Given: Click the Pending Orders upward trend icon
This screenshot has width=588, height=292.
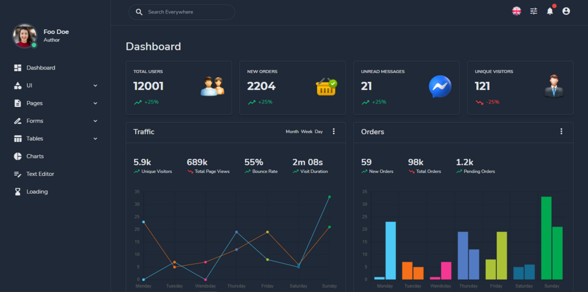Looking at the screenshot, I should pyautogui.click(x=459, y=172).
